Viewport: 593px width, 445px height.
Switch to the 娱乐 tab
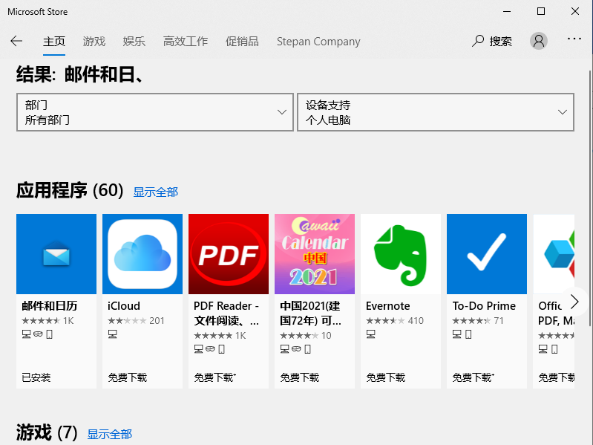134,42
